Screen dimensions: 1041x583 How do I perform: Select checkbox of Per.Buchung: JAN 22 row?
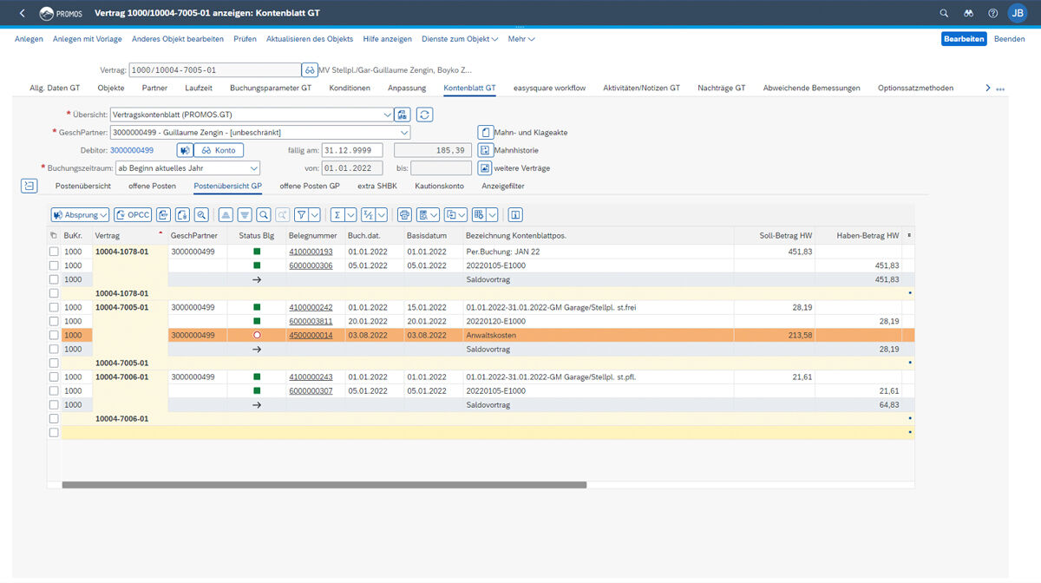click(x=54, y=252)
